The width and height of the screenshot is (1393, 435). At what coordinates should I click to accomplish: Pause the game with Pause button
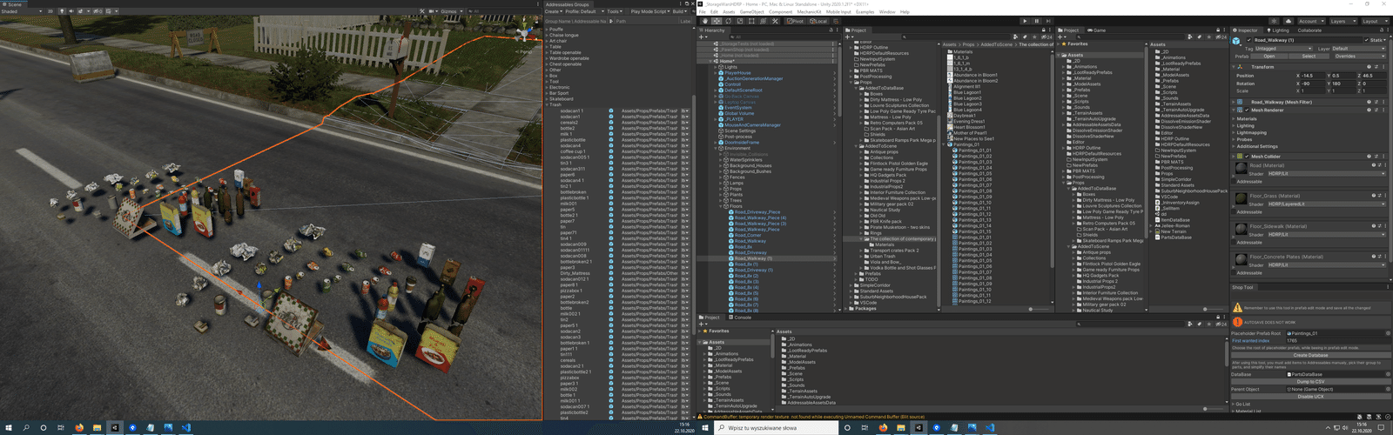pos(1036,21)
